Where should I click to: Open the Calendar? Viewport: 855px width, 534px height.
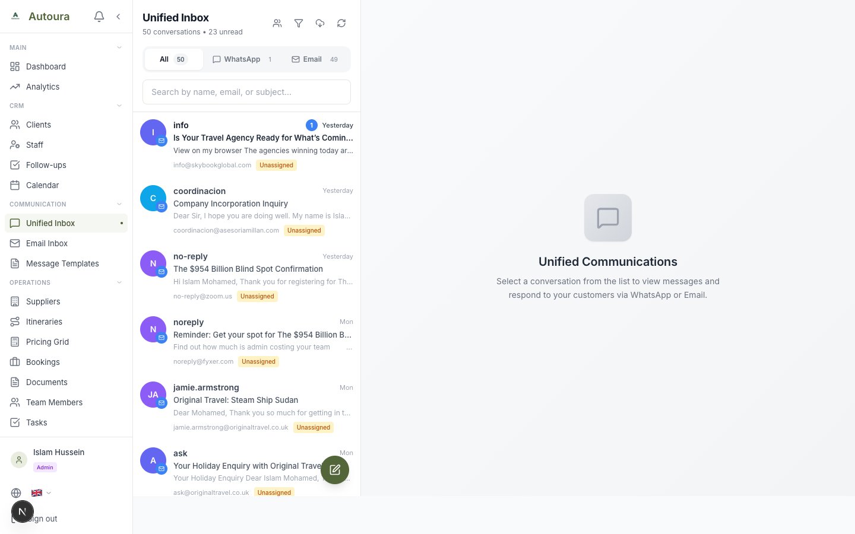click(x=66, y=185)
